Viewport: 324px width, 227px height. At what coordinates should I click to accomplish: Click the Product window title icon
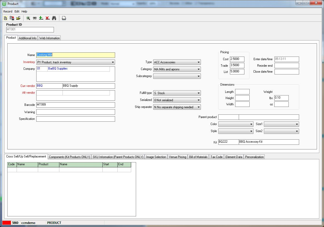pos(4,4)
